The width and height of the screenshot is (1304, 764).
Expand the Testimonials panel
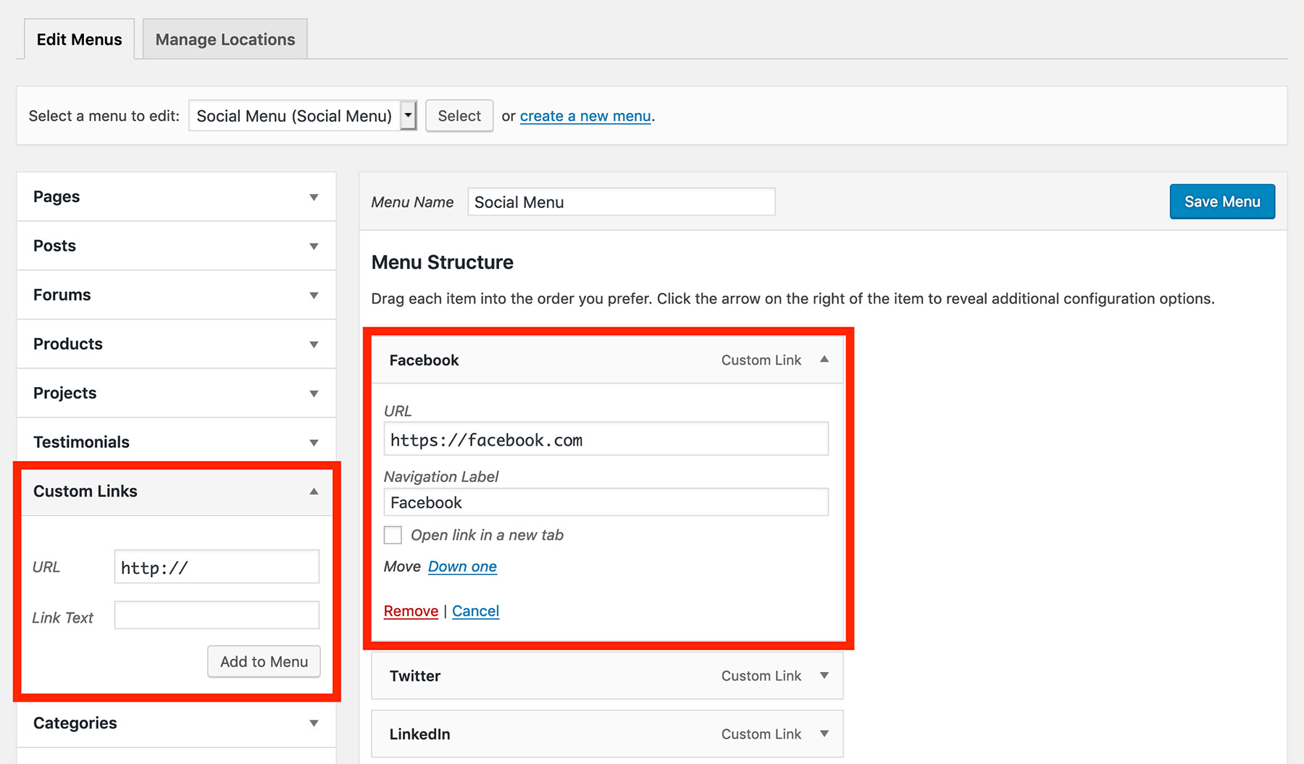314,442
